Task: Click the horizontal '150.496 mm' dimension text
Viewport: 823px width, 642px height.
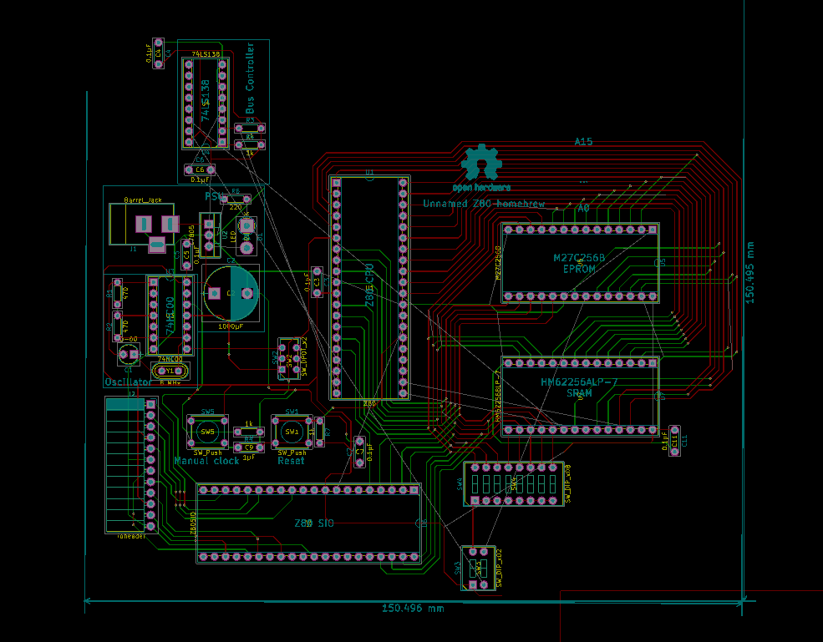Action: point(413,609)
